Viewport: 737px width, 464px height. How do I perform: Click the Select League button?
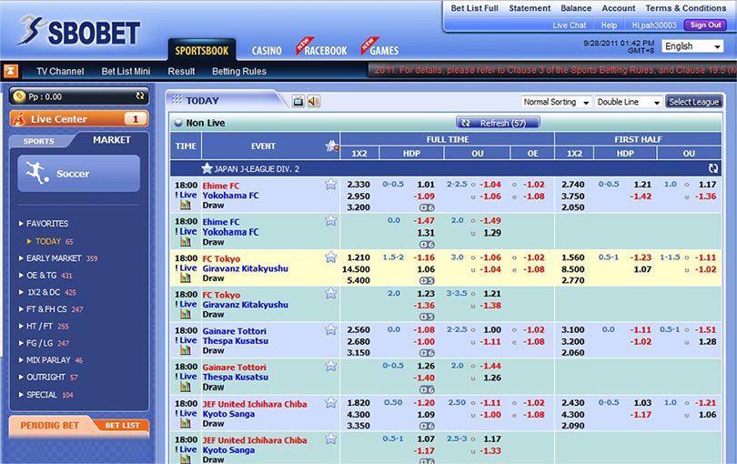pyautogui.click(x=693, y=102)
